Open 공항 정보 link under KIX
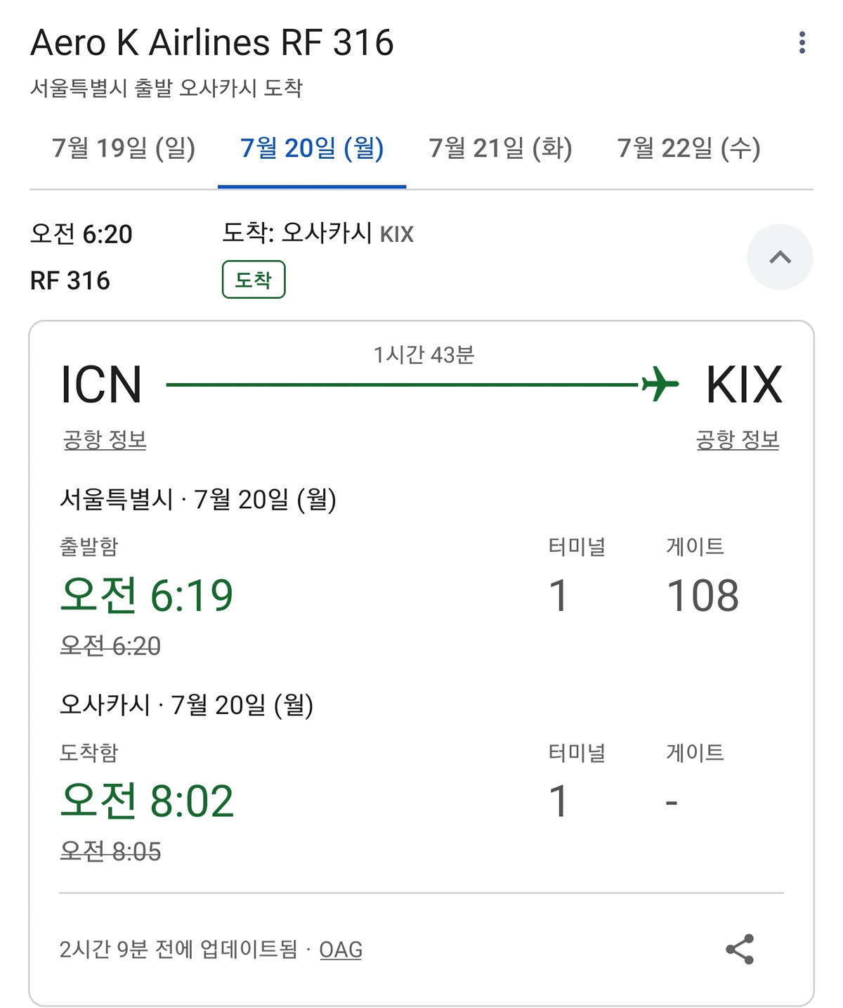 [x=738, y=440]
